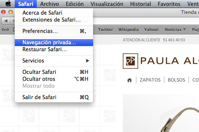The image size is (199, 132).
Task: Open the Edición menu
Action: click(75, 4)
